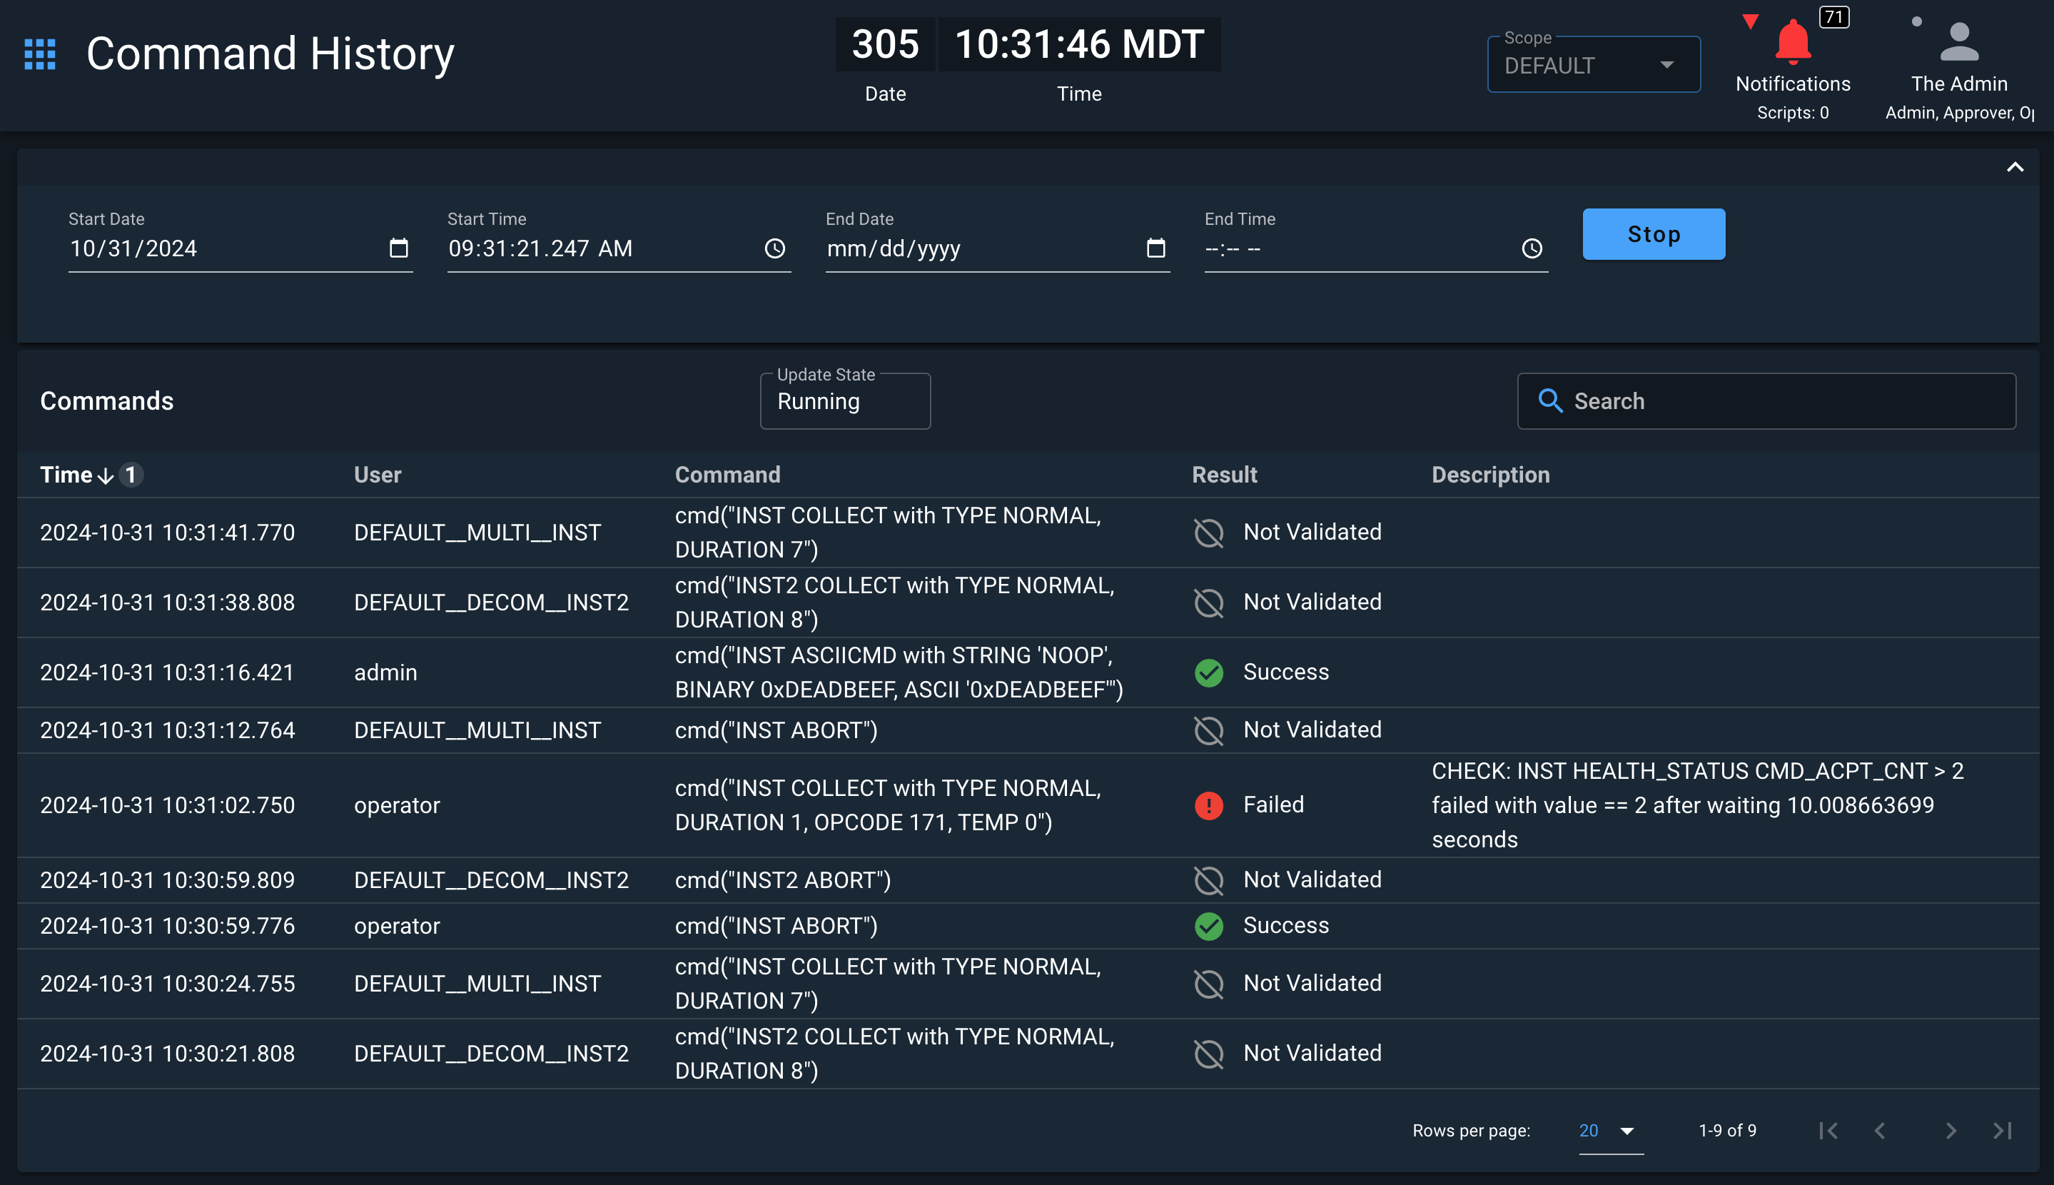Click the 10:31:46 MDT clock display

coord(1078,44)
